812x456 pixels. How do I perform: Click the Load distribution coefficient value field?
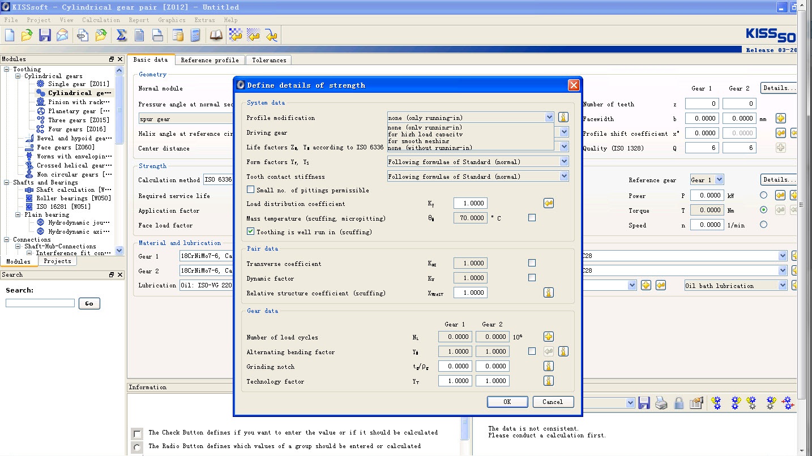(471, 203)
